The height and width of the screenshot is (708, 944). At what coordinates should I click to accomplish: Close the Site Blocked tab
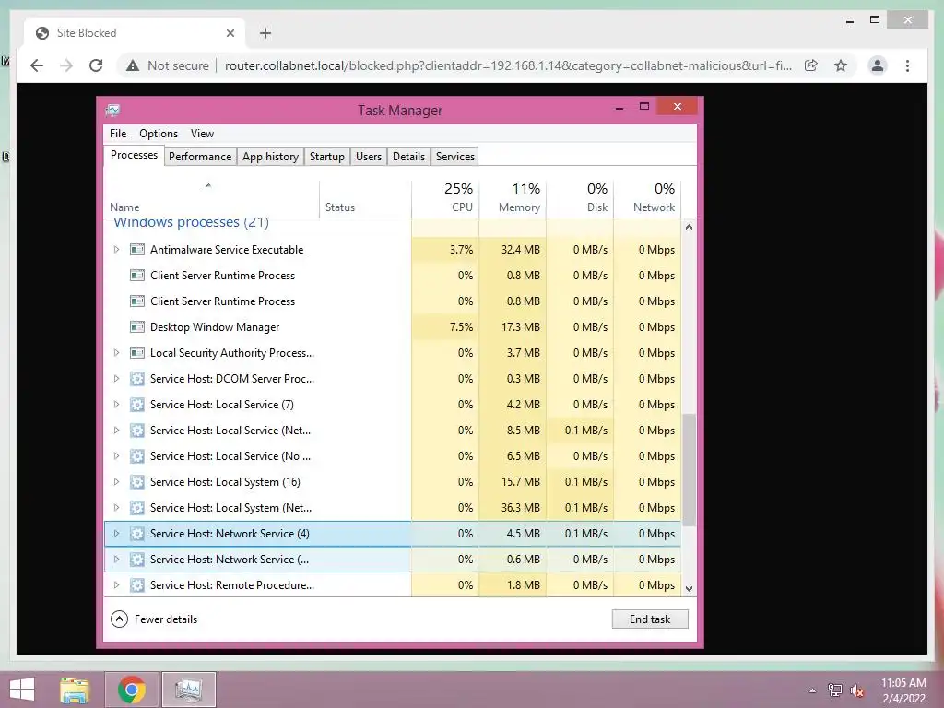[x=230, y=33]
